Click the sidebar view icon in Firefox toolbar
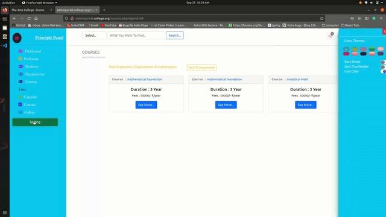The image size is (386, 217). [x=367, y=19]
